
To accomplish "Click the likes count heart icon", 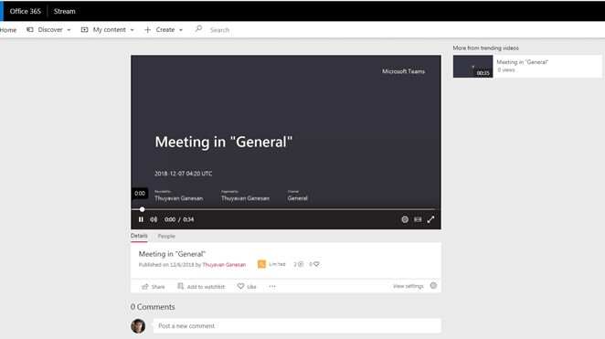I will coord(316,264).
